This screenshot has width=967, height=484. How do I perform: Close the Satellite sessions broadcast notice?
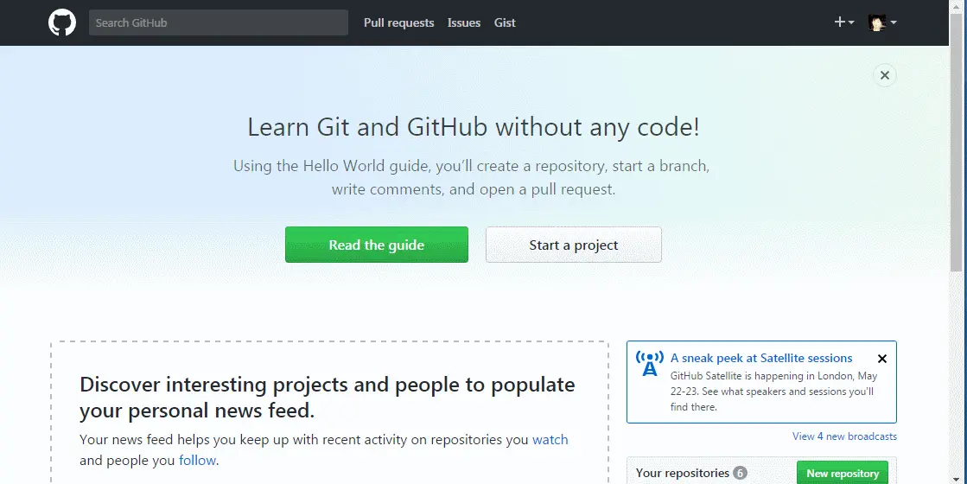point(882,359)
